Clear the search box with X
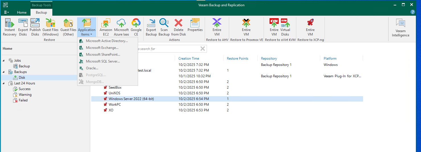Image resolution: width=421 pixels, height=152 pixels. coord(203,49)
